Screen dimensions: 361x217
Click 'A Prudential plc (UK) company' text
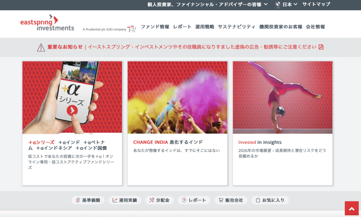[x=104, y=30]
